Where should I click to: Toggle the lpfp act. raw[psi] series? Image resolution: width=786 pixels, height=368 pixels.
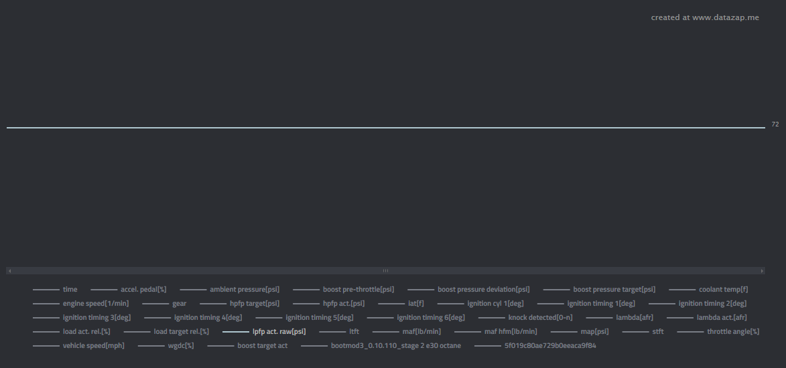[x=279, y=331]
